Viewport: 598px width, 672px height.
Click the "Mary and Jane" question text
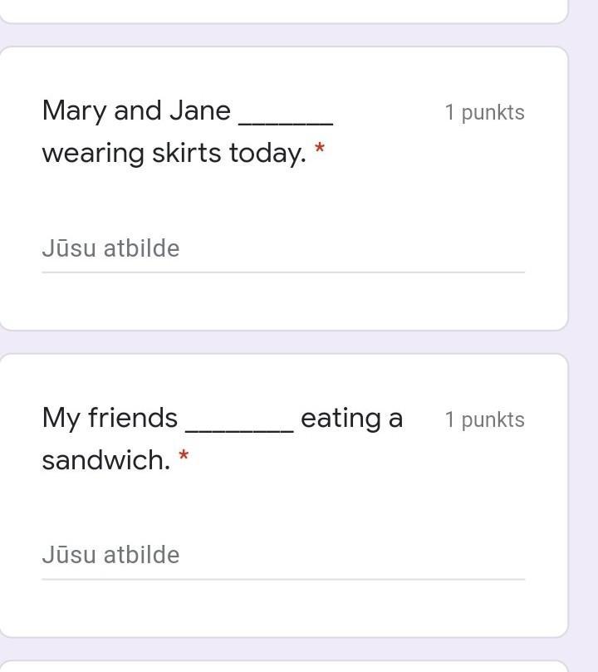(x=136, y=111)
